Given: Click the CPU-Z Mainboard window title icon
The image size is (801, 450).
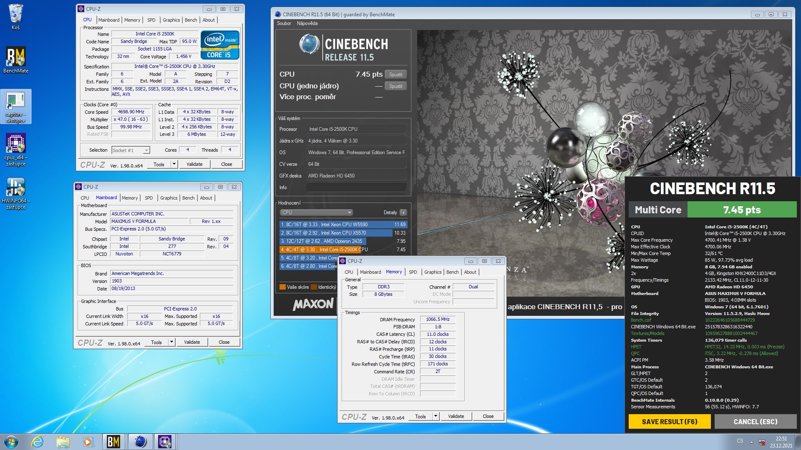Looking at the screenshot, I should coord(78,187).
